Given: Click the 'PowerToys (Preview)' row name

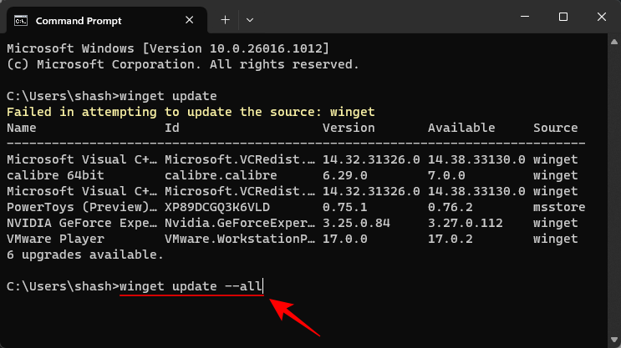Looking at the screenshot, I should [x=81, y=207].
